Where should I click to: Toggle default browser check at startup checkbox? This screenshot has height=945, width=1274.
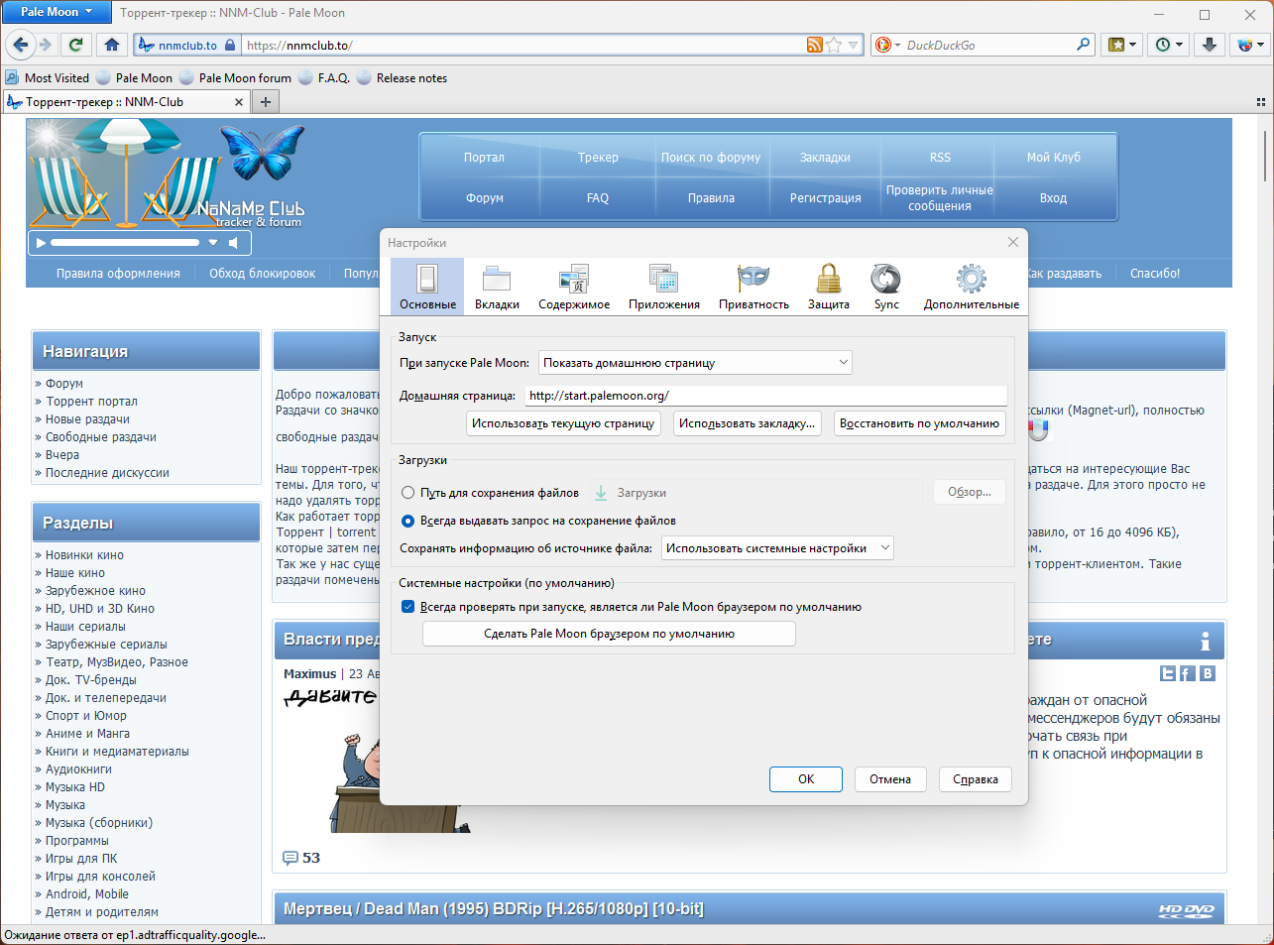click(407, 607)
